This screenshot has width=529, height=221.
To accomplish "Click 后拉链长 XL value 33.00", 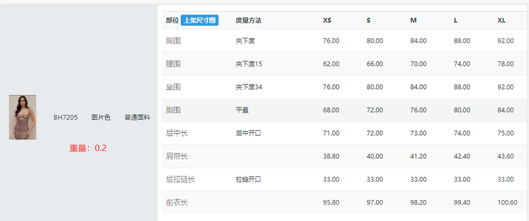I will click(505, 179).
